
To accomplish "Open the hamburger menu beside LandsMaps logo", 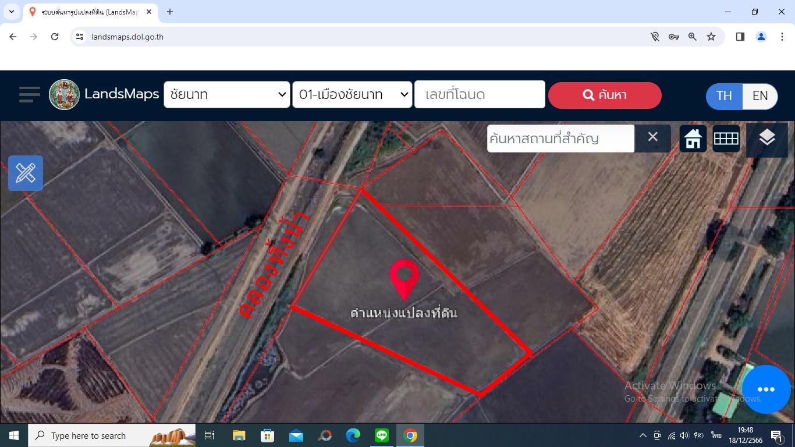I will pyautogui.click(x=29, y=94).
